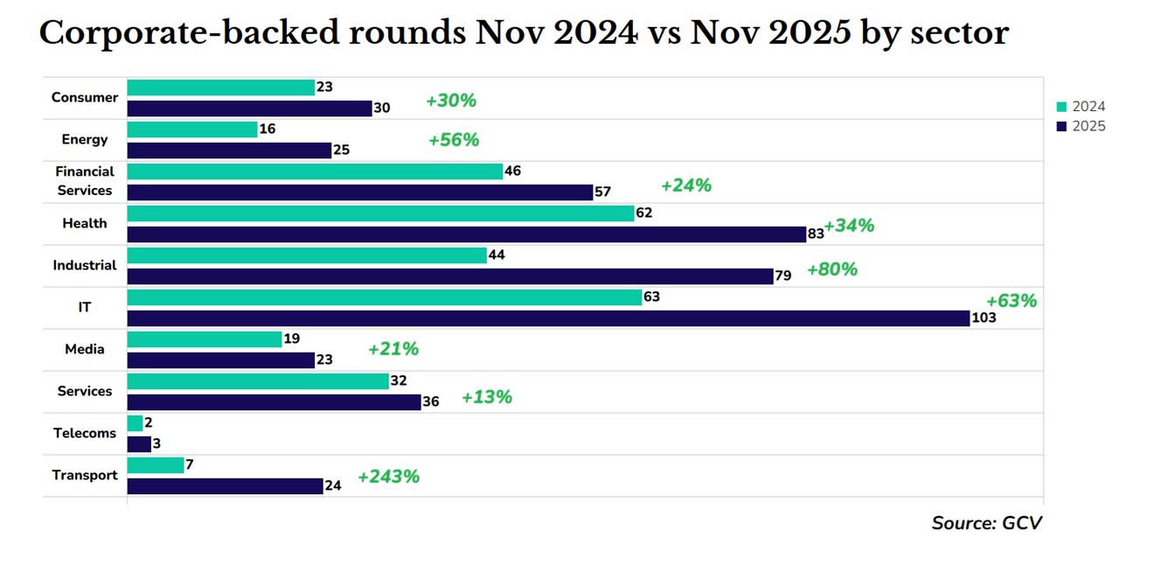Click the Telecoms 2024 bar valued 2

point(135,423)
